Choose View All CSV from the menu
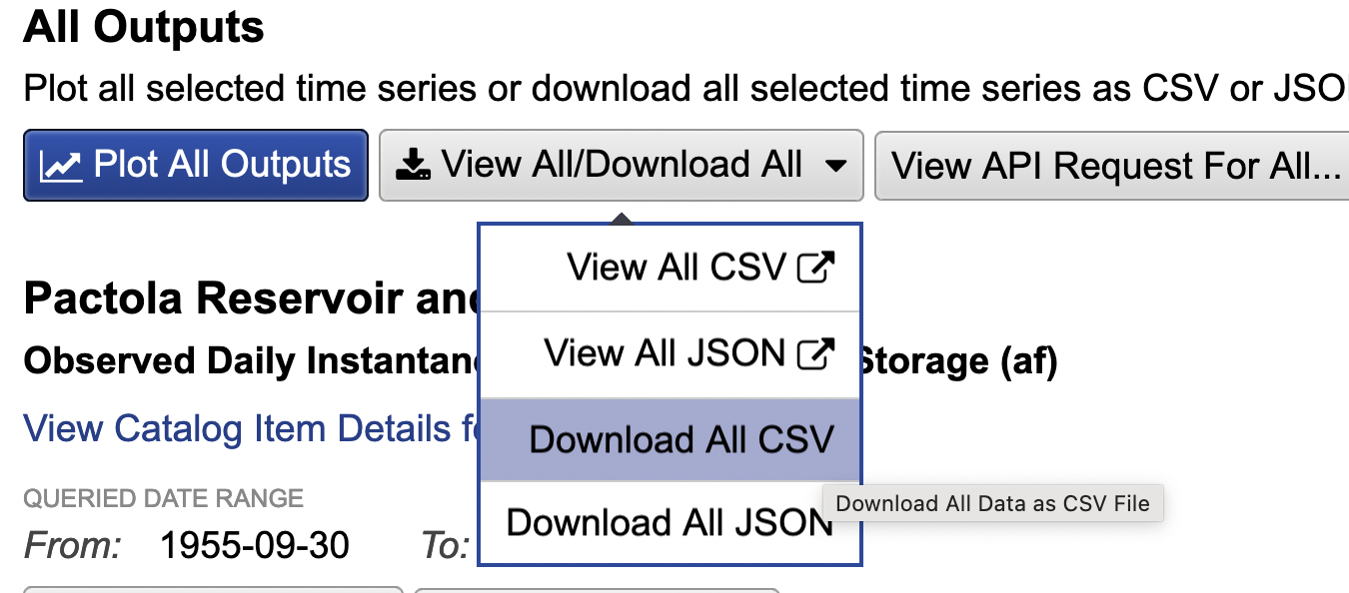 click(x=671, y=268)
